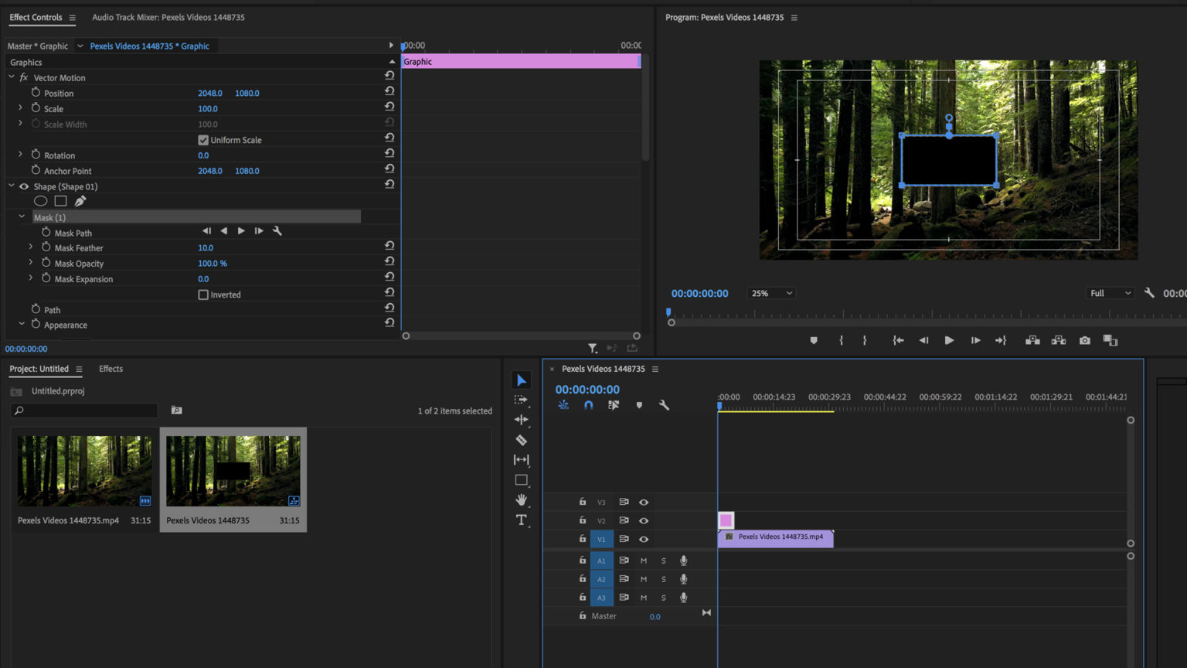Adjust the Master track level value
This screenshot has width=1187, height=668.
[x=655, y=616]
